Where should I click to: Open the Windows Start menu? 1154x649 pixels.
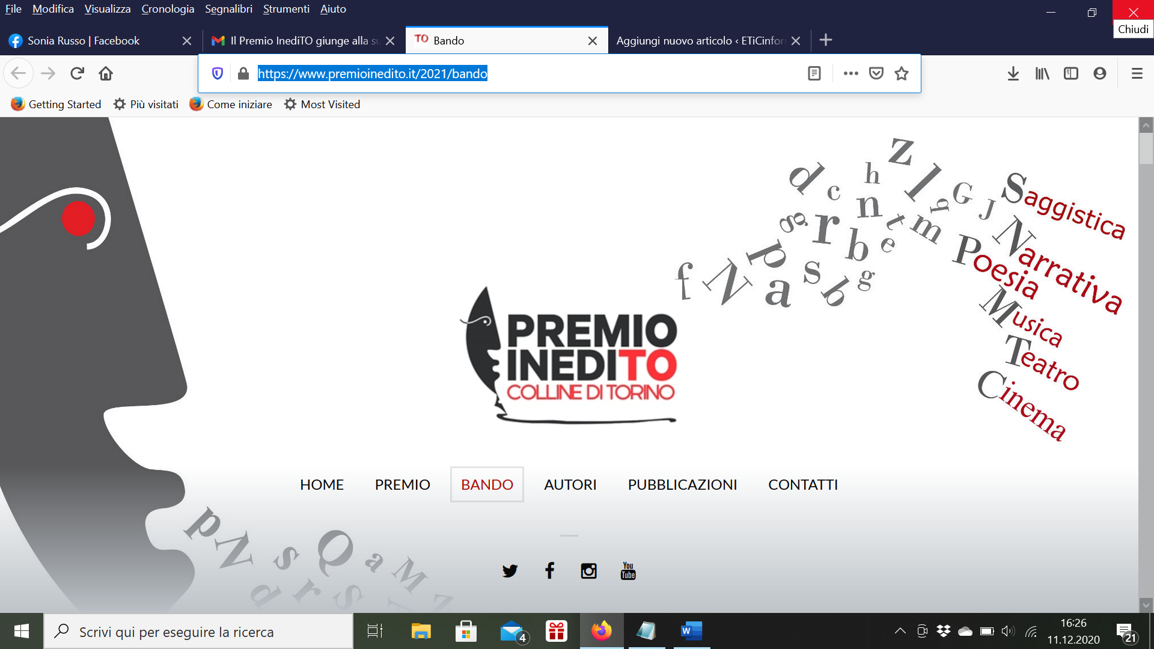22,631
